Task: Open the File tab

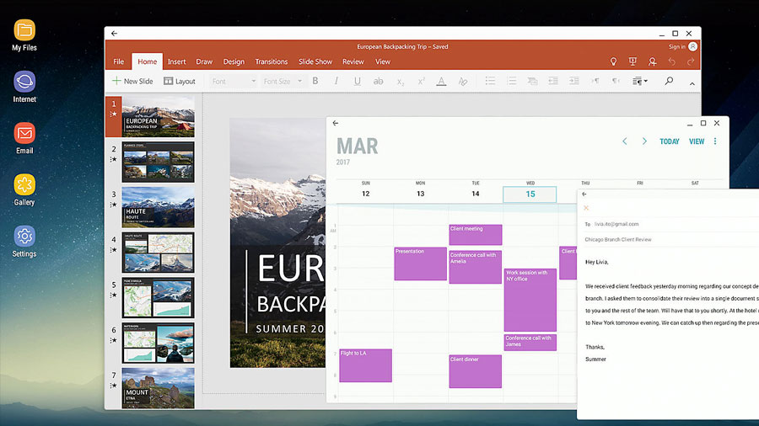Action: [x=119, y=61]
